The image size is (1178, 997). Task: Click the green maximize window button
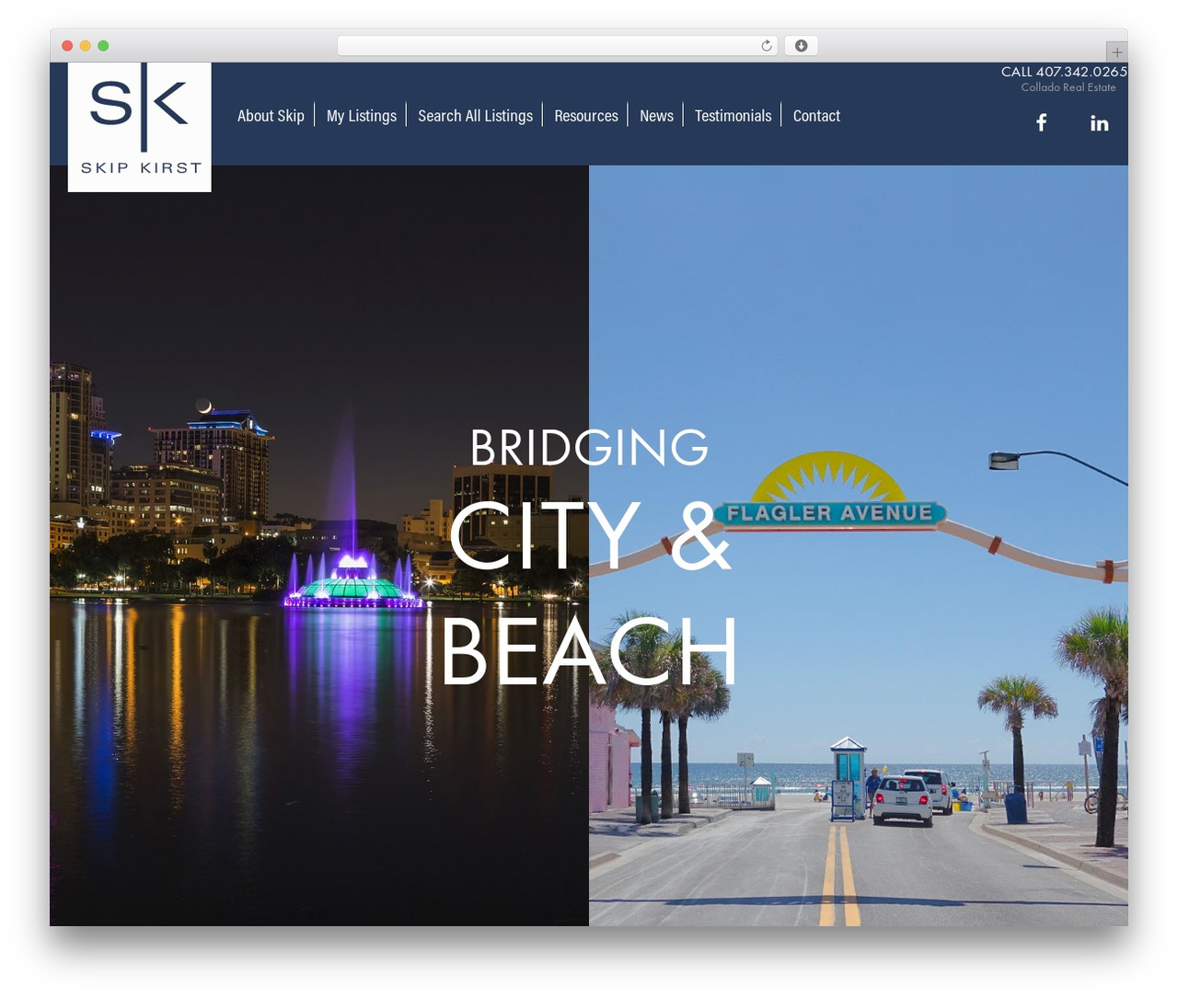[103, 45]
